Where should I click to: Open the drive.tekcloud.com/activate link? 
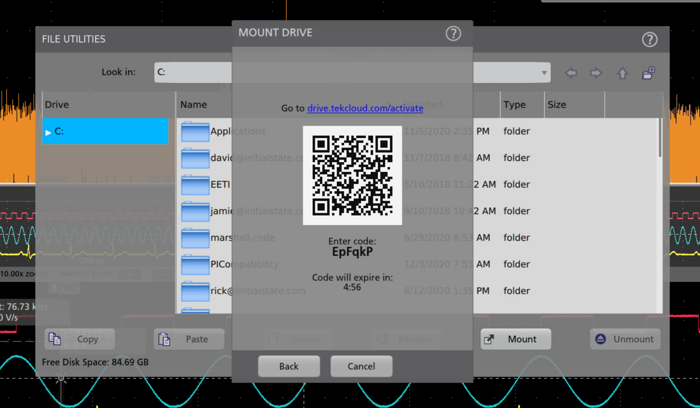(365, 108)
